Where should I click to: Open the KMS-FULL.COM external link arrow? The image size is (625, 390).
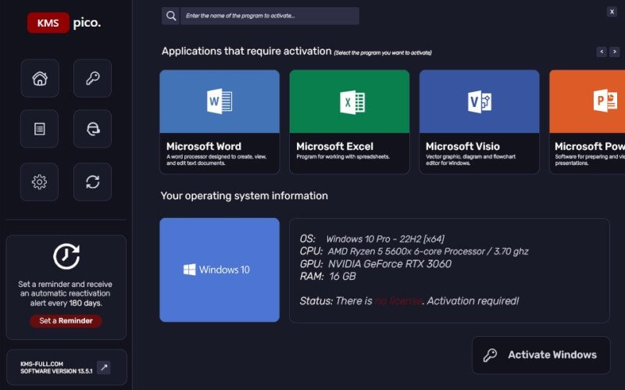tap(104, 367)
